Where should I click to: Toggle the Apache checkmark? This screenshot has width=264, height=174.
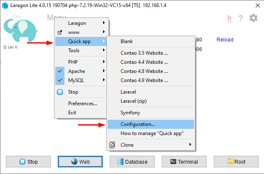tap(60, 71)
